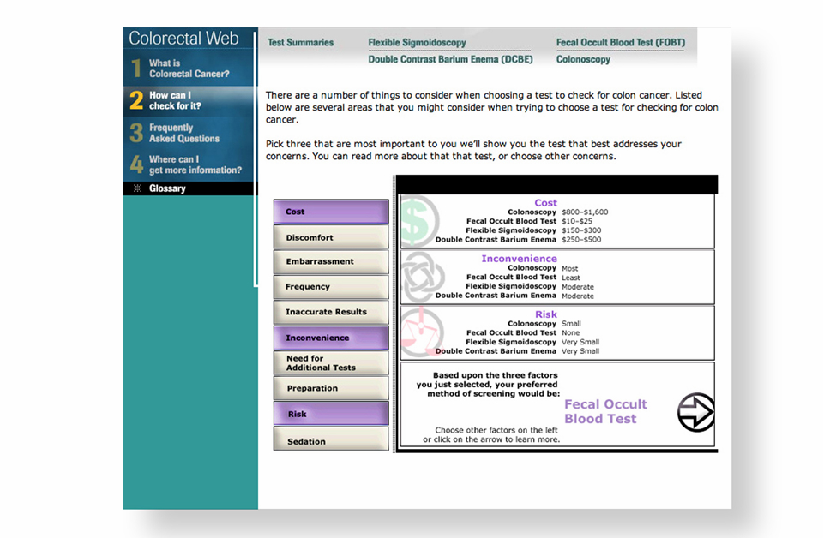Select Need for Additional Tests factor
824x538 pixels.
[x=331, y=363]
